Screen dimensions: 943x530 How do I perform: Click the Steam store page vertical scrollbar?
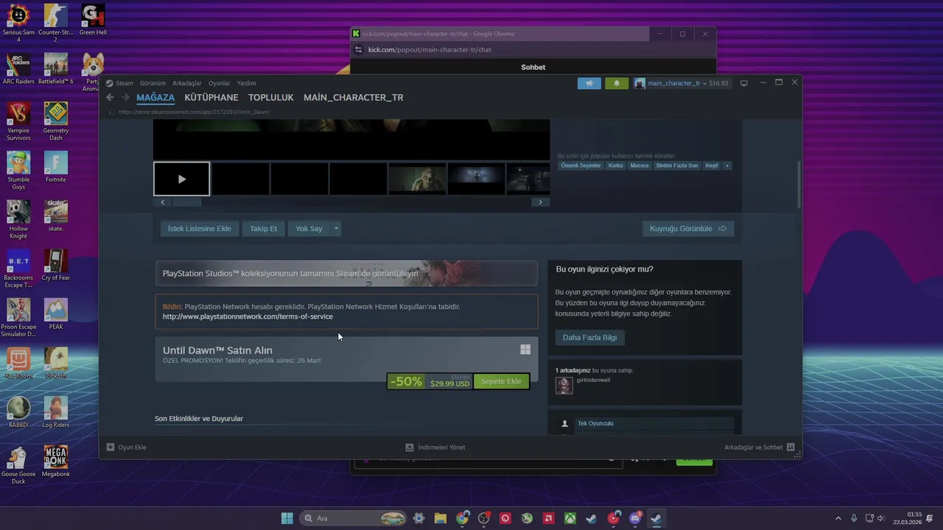(799, 184)
